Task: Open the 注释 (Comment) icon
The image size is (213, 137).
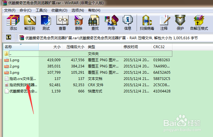Action: pyautogui.click(x=165, y=20)
